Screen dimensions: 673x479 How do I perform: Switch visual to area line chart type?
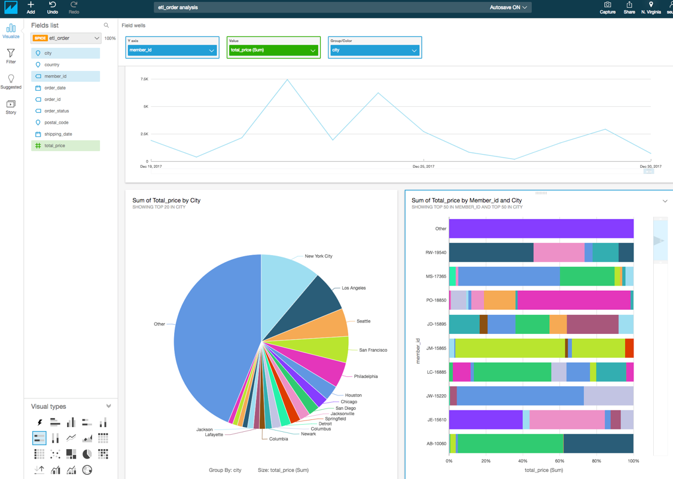(87, 438)
